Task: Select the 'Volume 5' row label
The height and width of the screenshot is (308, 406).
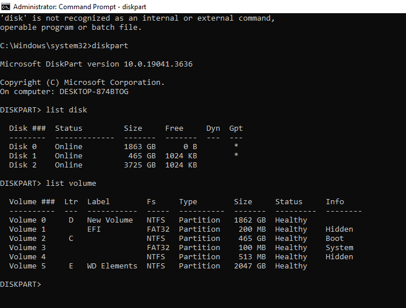Action: click(28, 266)
